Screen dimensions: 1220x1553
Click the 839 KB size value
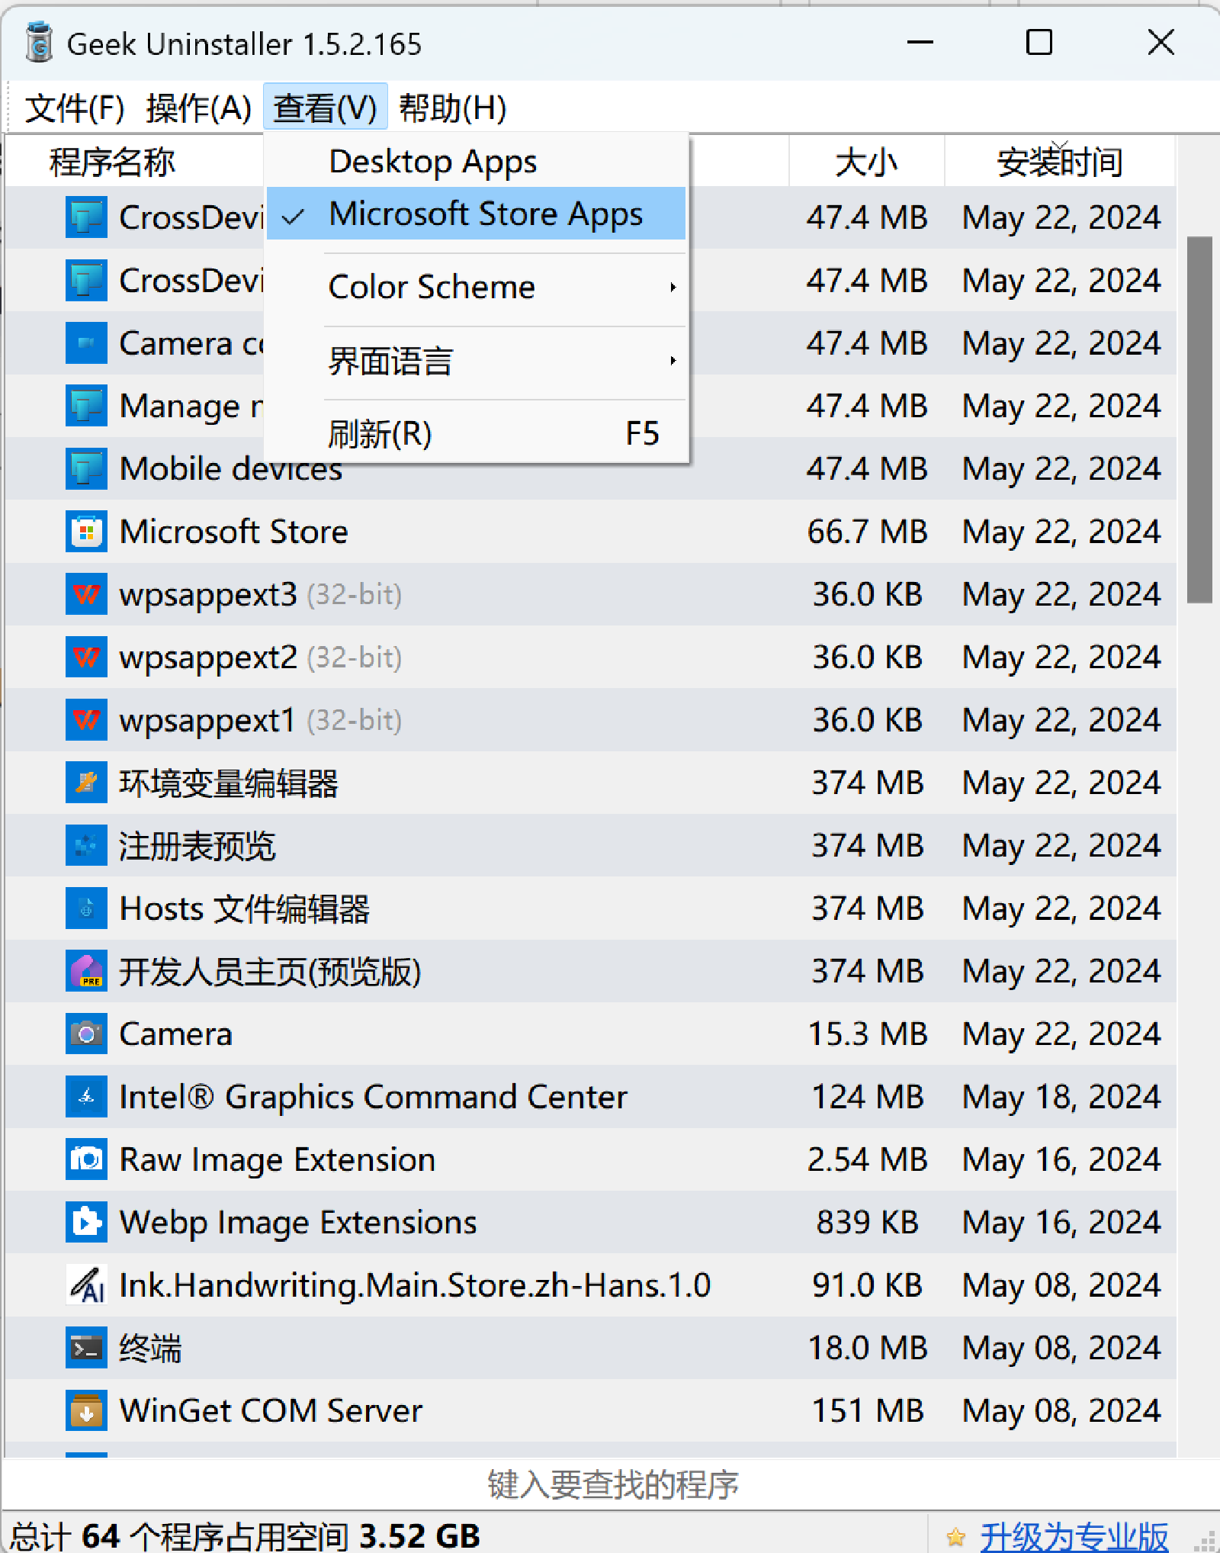coord(867,1222)
